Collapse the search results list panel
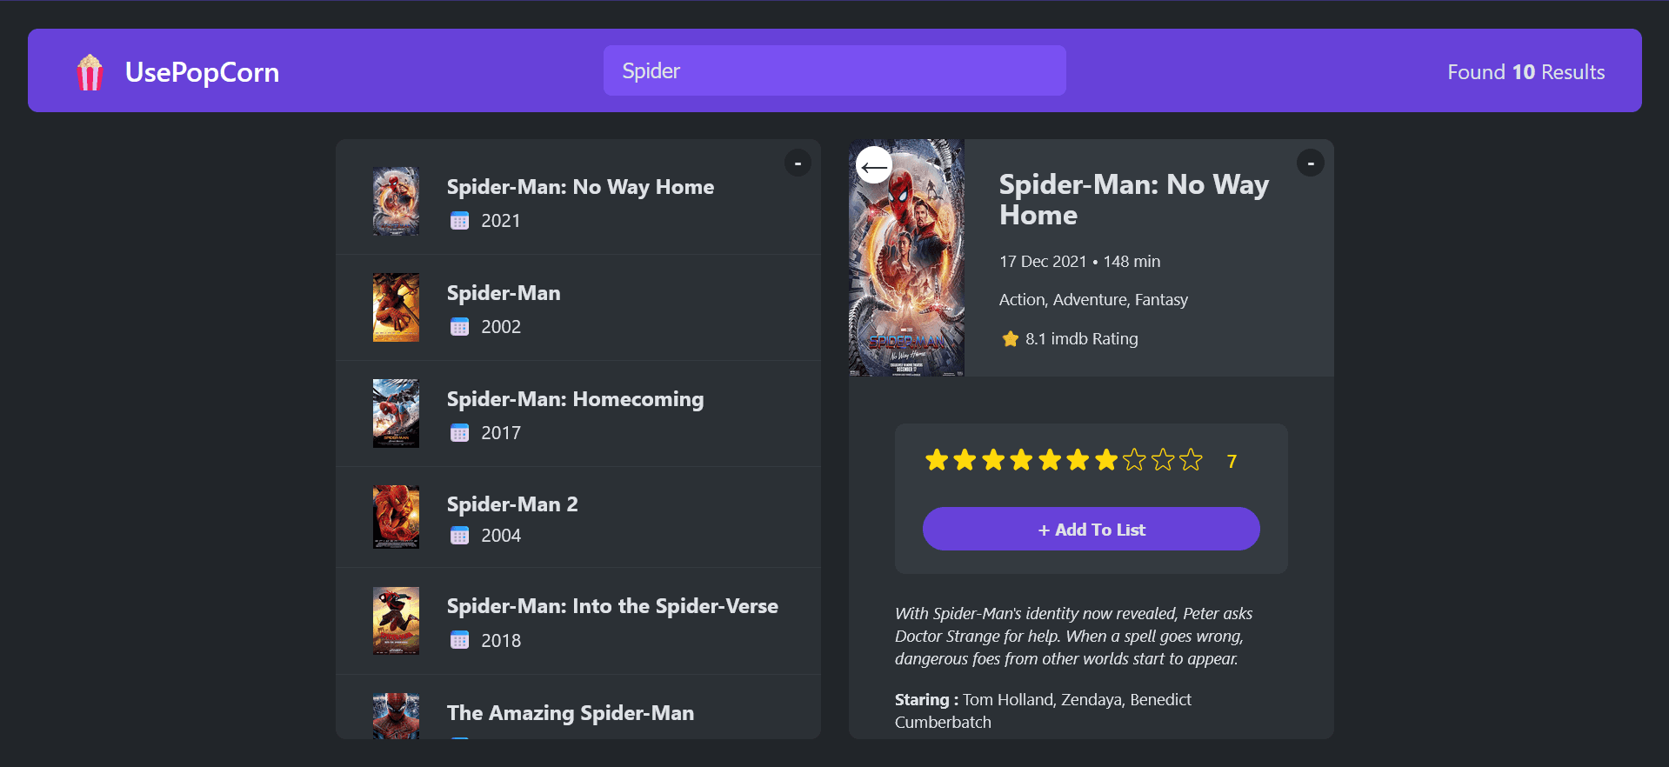Screen dimensions: 1669x767 pyautogui.click(x=798, y=163)
